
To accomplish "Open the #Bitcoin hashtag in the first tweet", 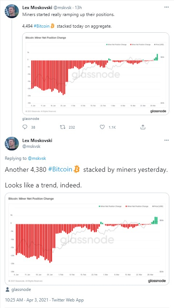I will 42,26.
